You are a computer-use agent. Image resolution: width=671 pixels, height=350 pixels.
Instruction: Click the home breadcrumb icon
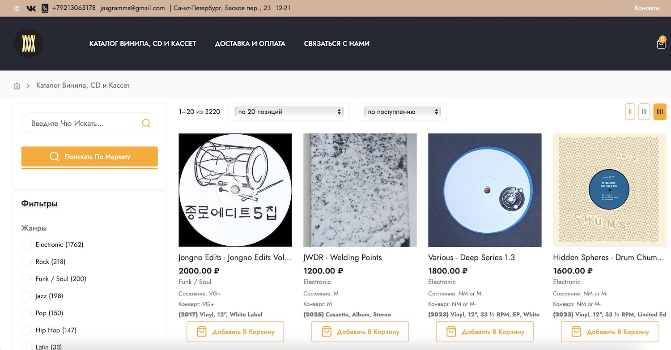17,86
